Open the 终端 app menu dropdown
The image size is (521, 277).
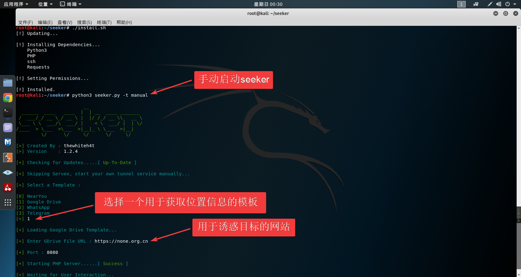[71, 4]
